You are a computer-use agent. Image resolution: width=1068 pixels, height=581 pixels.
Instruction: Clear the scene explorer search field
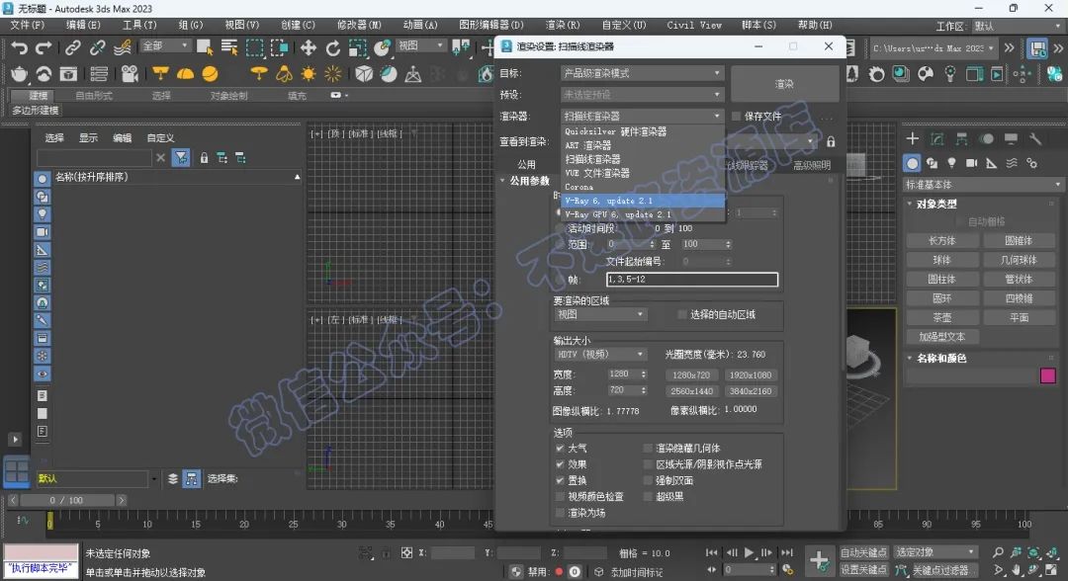coord(161,158)
